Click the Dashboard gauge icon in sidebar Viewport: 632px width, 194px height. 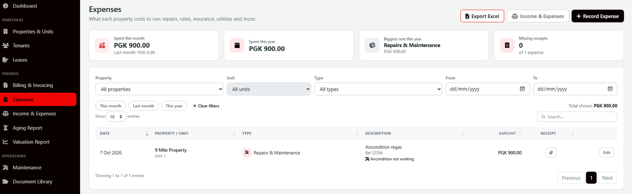click(x=5, y=6)
